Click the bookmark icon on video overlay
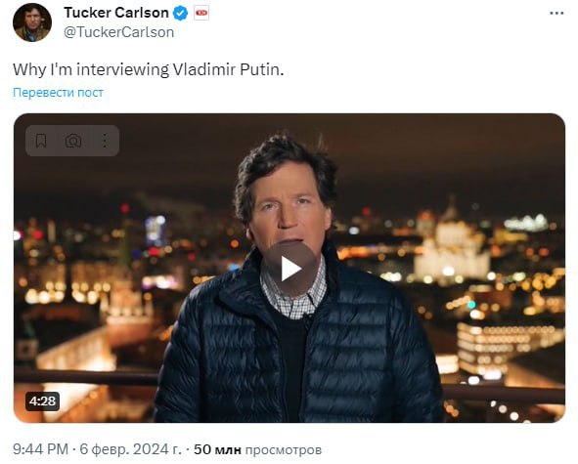Screen dimensions: 578x464 click(41, 141)
